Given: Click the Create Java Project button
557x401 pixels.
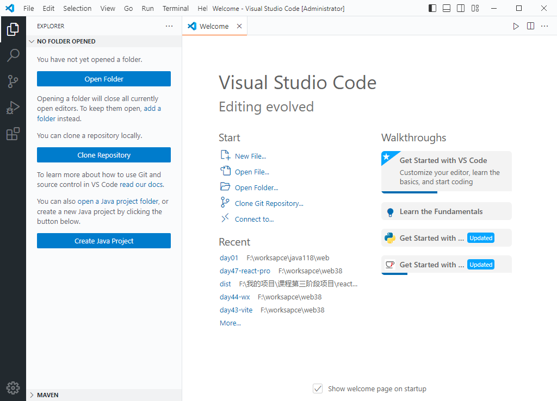Looking at the screenshot, I should point(104,241).
